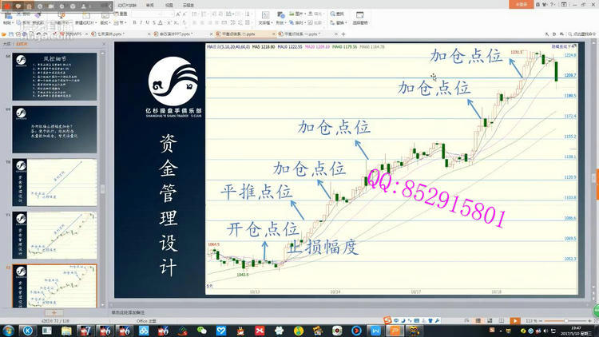Click the Find (查找) magnifier icon

click(x=331, y=14)
